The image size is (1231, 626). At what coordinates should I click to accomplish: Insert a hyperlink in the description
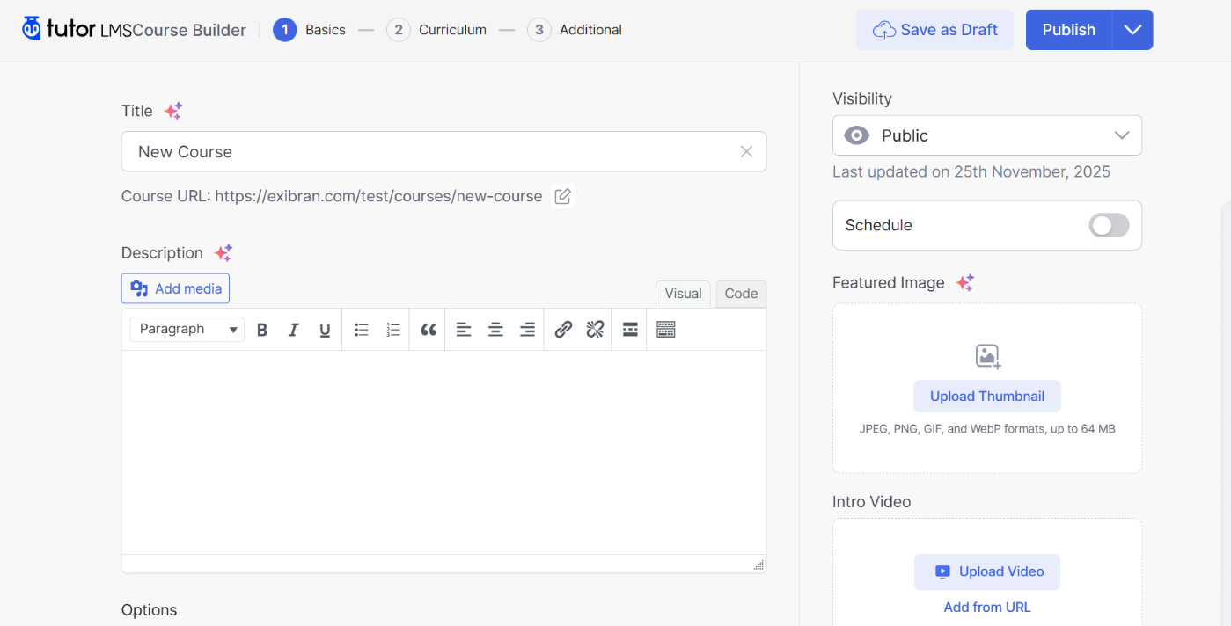coord(563,329)
